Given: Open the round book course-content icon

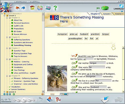Looking at the screenshot, I should click(40, 8).
